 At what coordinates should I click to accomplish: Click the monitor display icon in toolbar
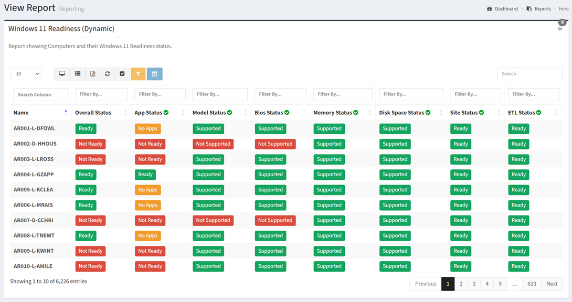tap(62, 74)
